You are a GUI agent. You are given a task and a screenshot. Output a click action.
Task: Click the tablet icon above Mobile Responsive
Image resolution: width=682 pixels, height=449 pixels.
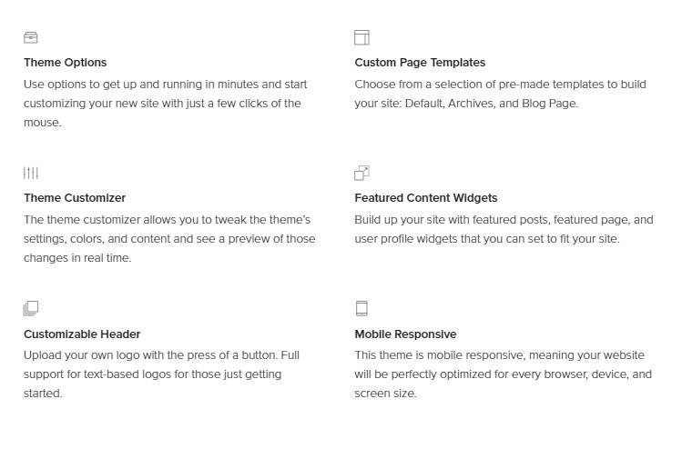[361, 308]
